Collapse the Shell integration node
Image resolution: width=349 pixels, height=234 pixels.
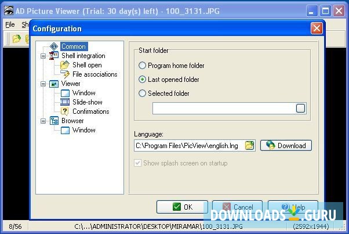tap(43, 56)
